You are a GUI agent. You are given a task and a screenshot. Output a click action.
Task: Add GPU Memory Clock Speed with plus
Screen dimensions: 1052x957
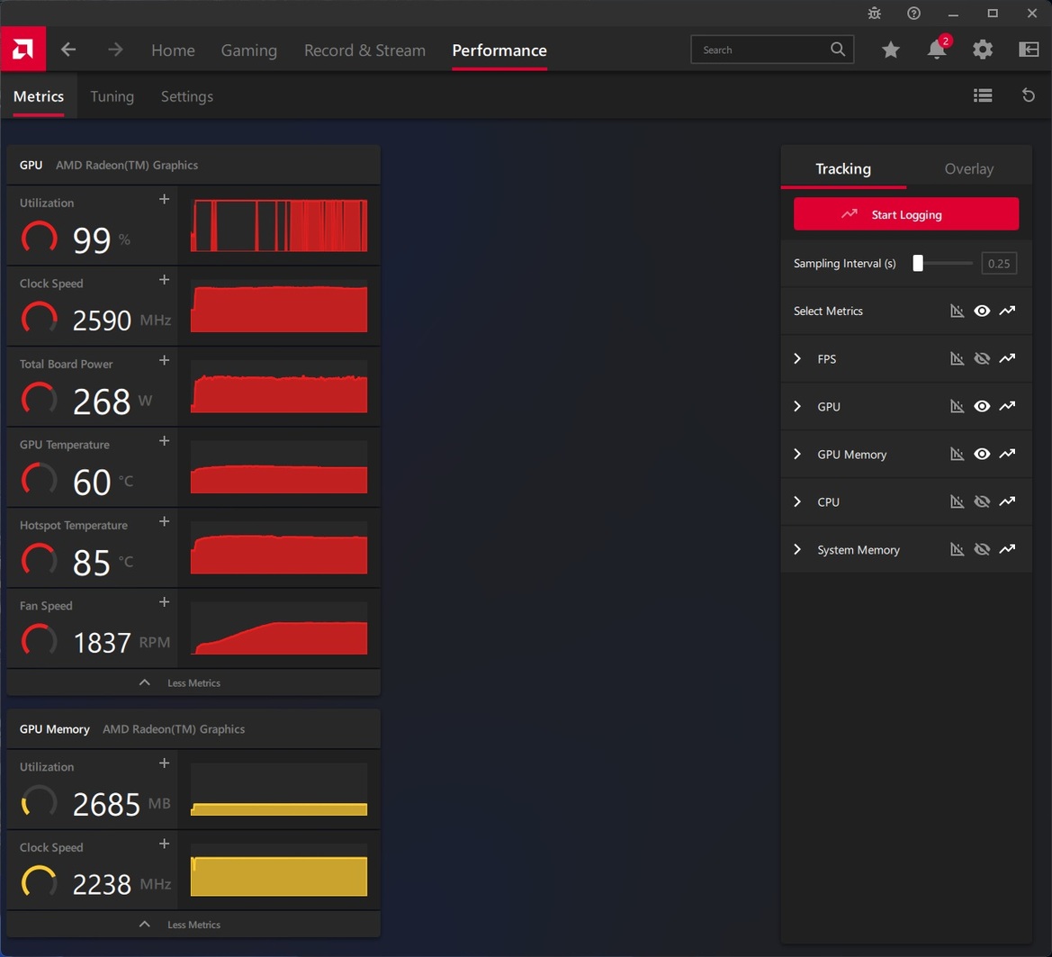164,844
